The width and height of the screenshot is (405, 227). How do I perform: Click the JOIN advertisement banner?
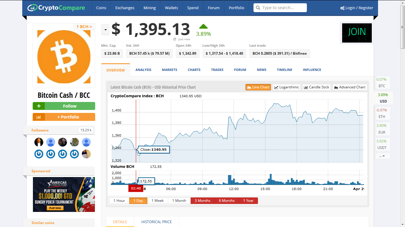(x=357, y=33)
